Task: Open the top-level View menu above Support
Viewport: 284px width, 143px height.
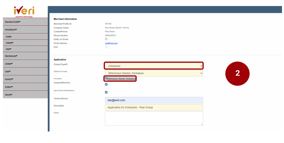Action: 8,71
